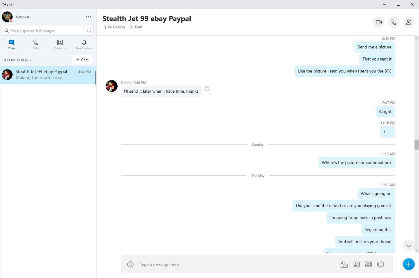The image size is (419, 278).
Task: Click "I'm going to go make a post now" message
Action: 360,218
